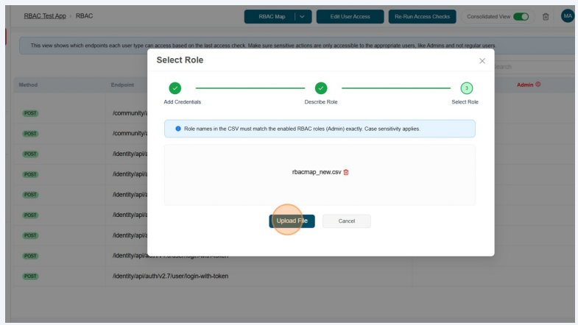This screenshot has width=578, height=325.
Task: Click the rbacmap_new.csv file name
Action: (317, 172)
